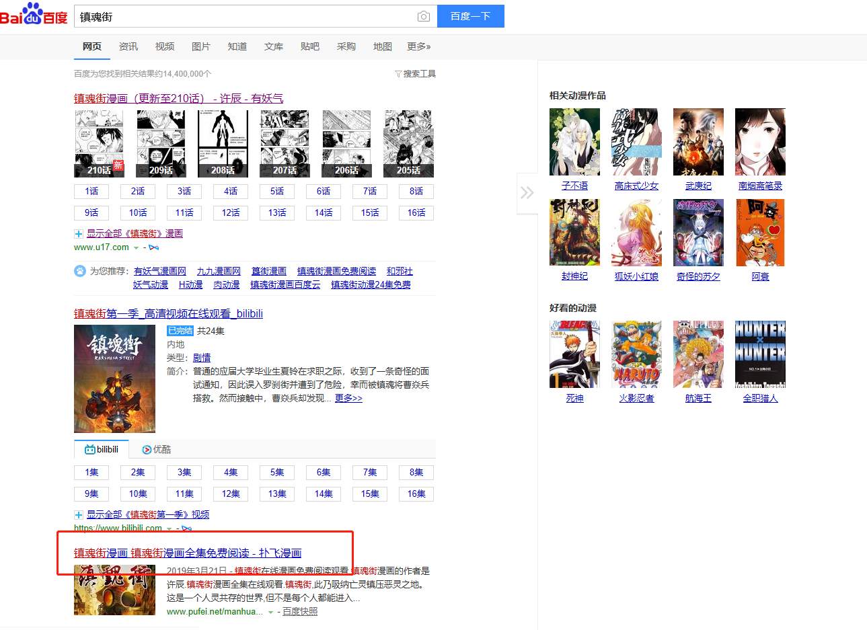867x630 pixels.
Task: Click the Baidu logo
Action: (x=34, y=15)
